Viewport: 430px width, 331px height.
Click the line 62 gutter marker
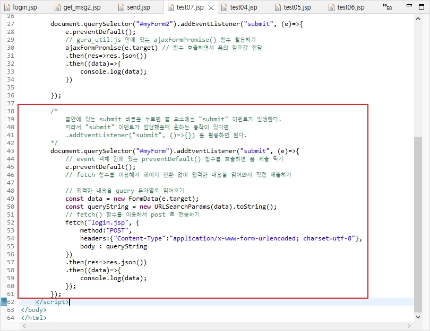pyautogui.click(x=3, y=302)
